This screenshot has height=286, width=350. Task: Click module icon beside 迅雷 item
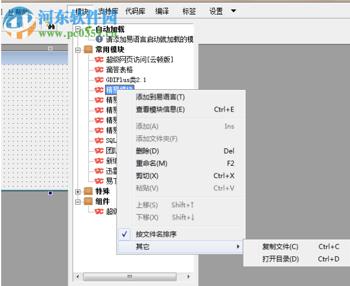[x=99, y=171]
